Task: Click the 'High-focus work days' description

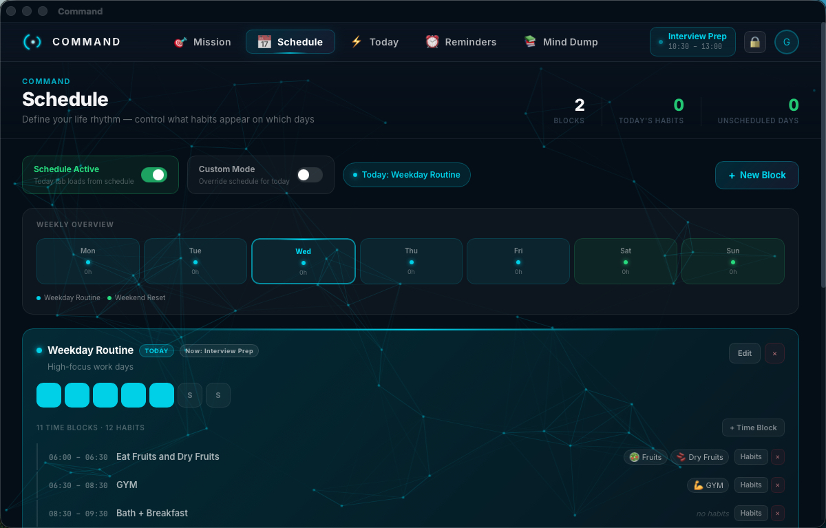Action: click(x=90, y=367)
